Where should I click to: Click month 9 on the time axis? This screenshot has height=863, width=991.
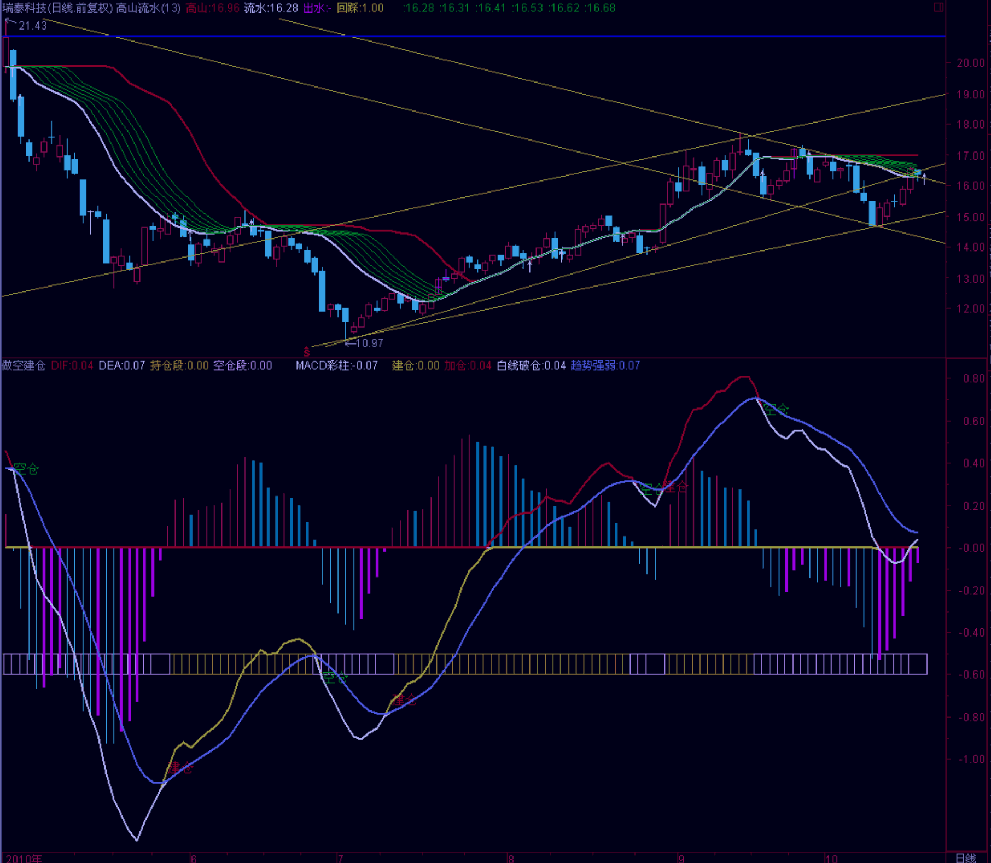[681, 858]
